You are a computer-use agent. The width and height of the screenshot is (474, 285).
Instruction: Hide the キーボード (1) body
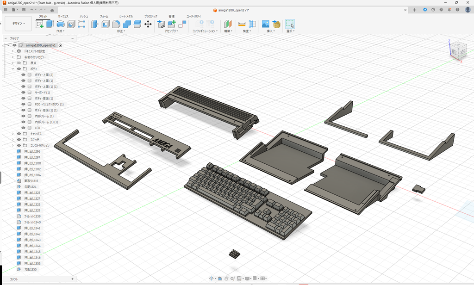[23, 93]
